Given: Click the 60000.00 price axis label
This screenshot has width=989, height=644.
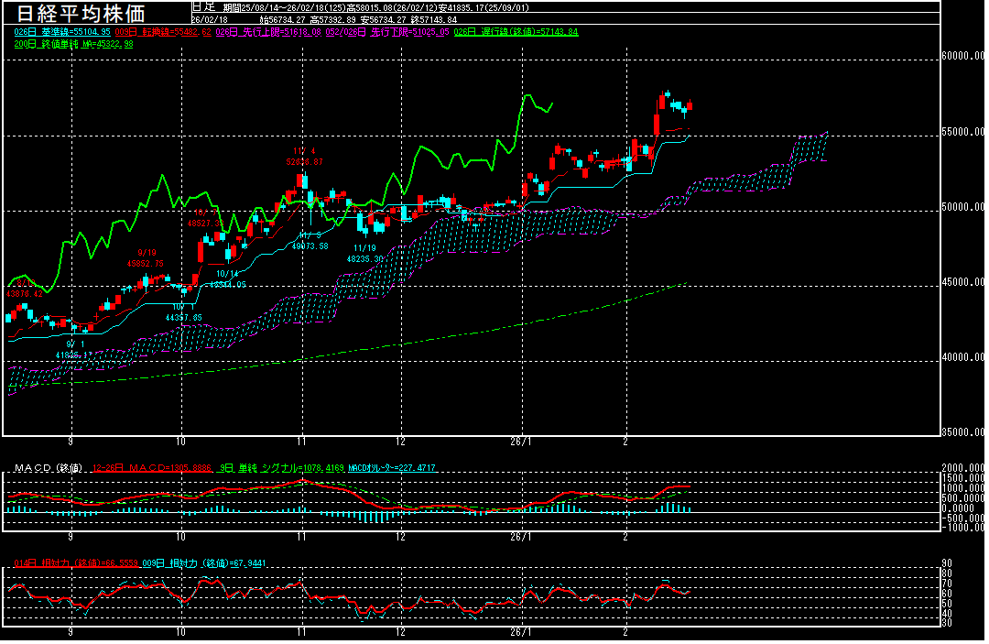Looking at the screenshot, I should pos(963,57).
